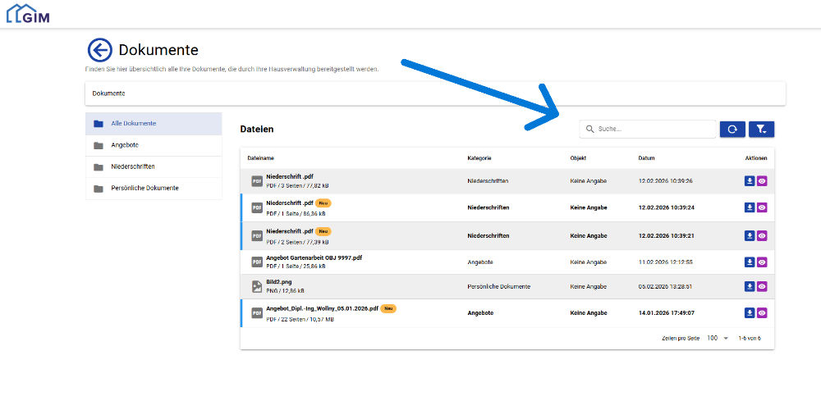
Task: Download Angebot_Dipl.-Ing_Wollny_05.01.2026.pdf
Action: pyautogui.click(x=749, y=312)
